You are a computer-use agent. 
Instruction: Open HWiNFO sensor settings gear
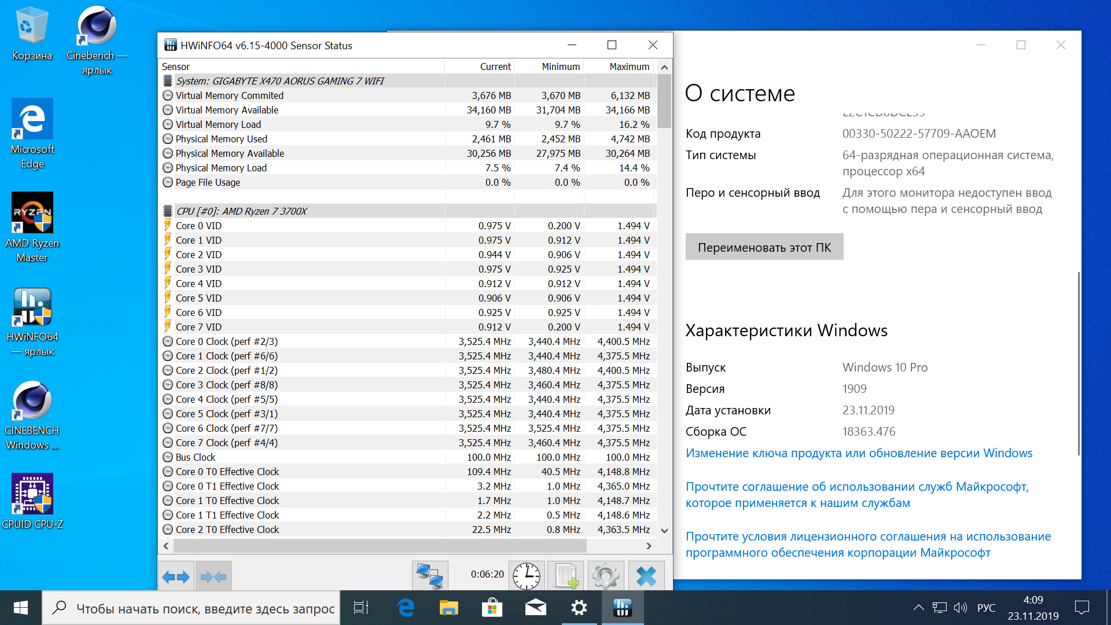[x=606, y=576]
